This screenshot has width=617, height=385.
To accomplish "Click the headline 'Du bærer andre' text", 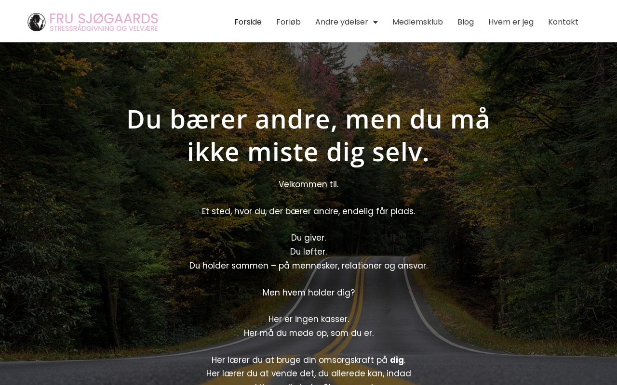I will tap(308, 135).
